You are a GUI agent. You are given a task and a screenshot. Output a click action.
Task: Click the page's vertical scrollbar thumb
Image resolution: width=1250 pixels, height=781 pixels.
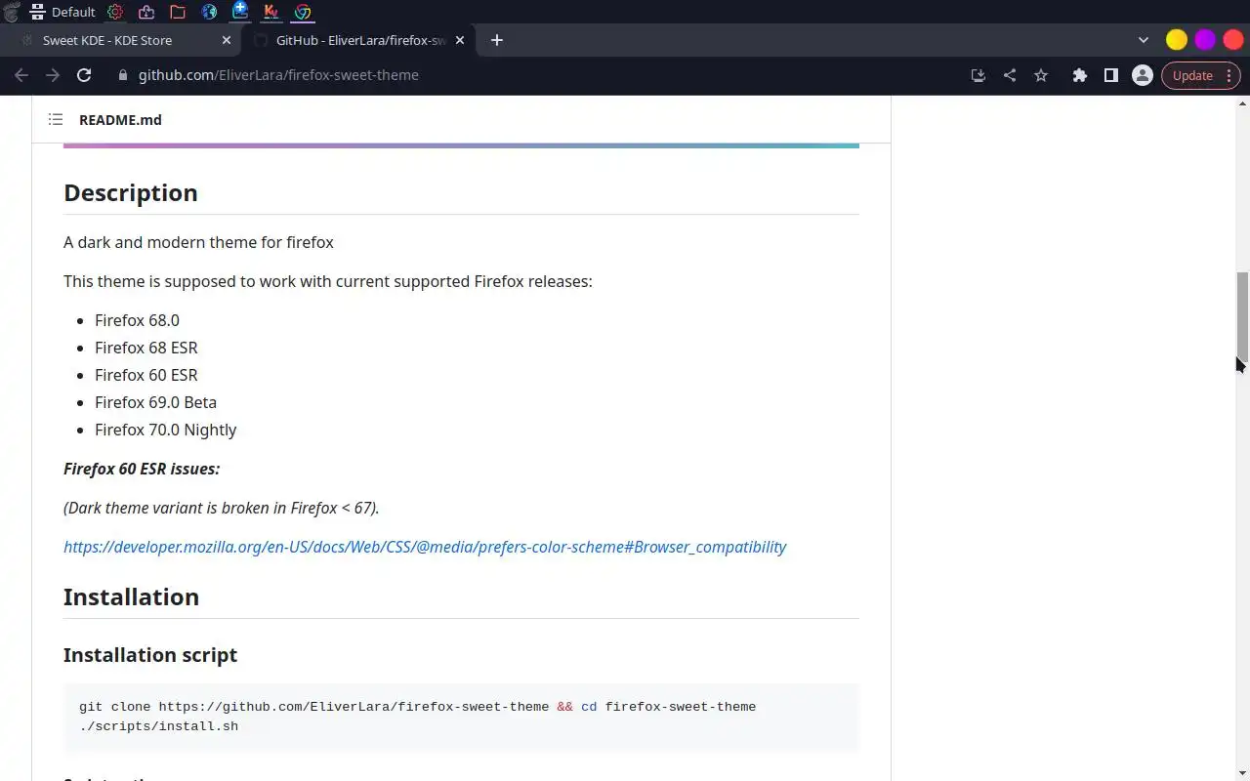tap(1242, 317)
